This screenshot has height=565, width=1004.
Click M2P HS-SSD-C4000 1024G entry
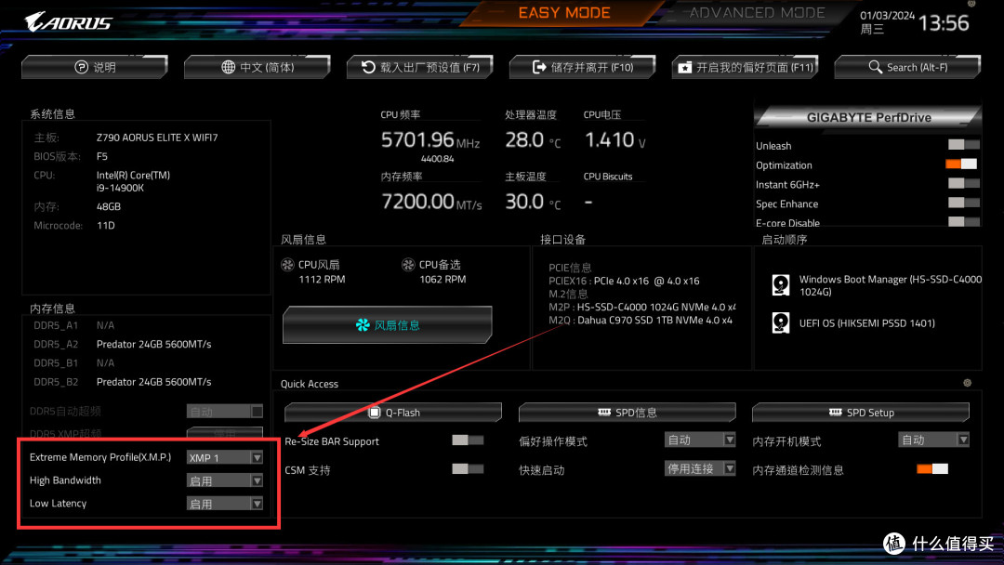click(x=642, y=308)
